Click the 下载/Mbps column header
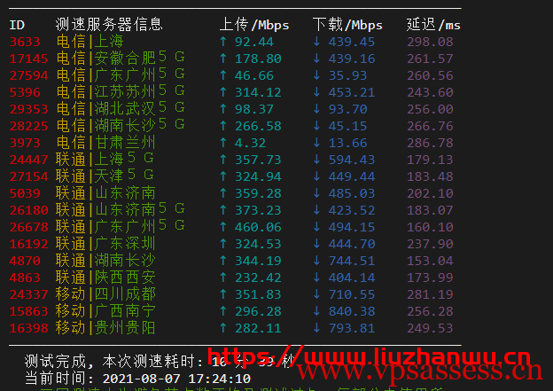Screen dimensions: 553x391 (347, 25)
